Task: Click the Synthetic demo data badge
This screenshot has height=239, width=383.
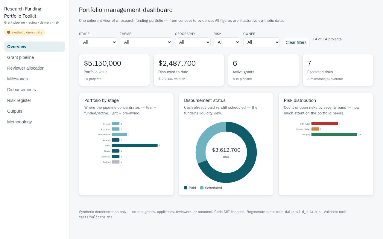Action: [x=25, y=32]
